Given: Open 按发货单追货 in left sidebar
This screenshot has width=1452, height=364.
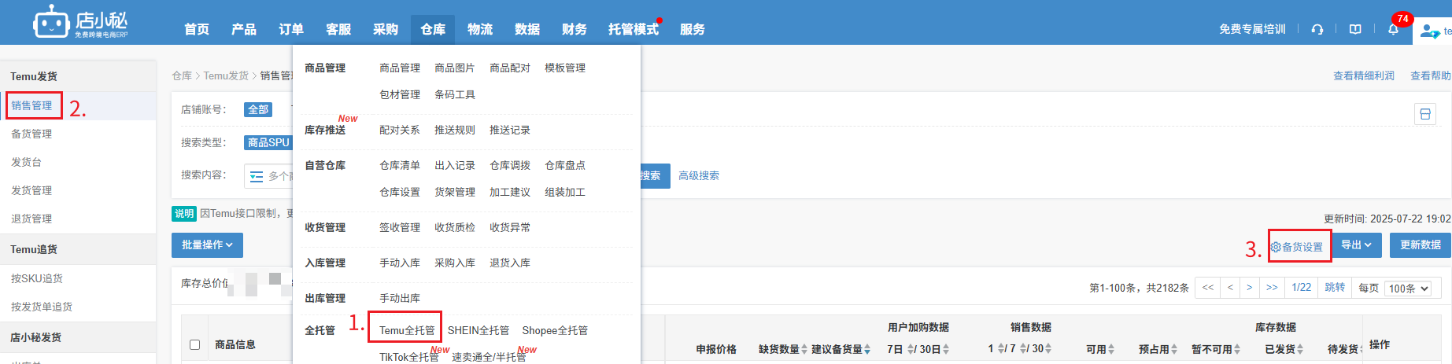Looking at the screenshot, I should (x=42, y=307).
